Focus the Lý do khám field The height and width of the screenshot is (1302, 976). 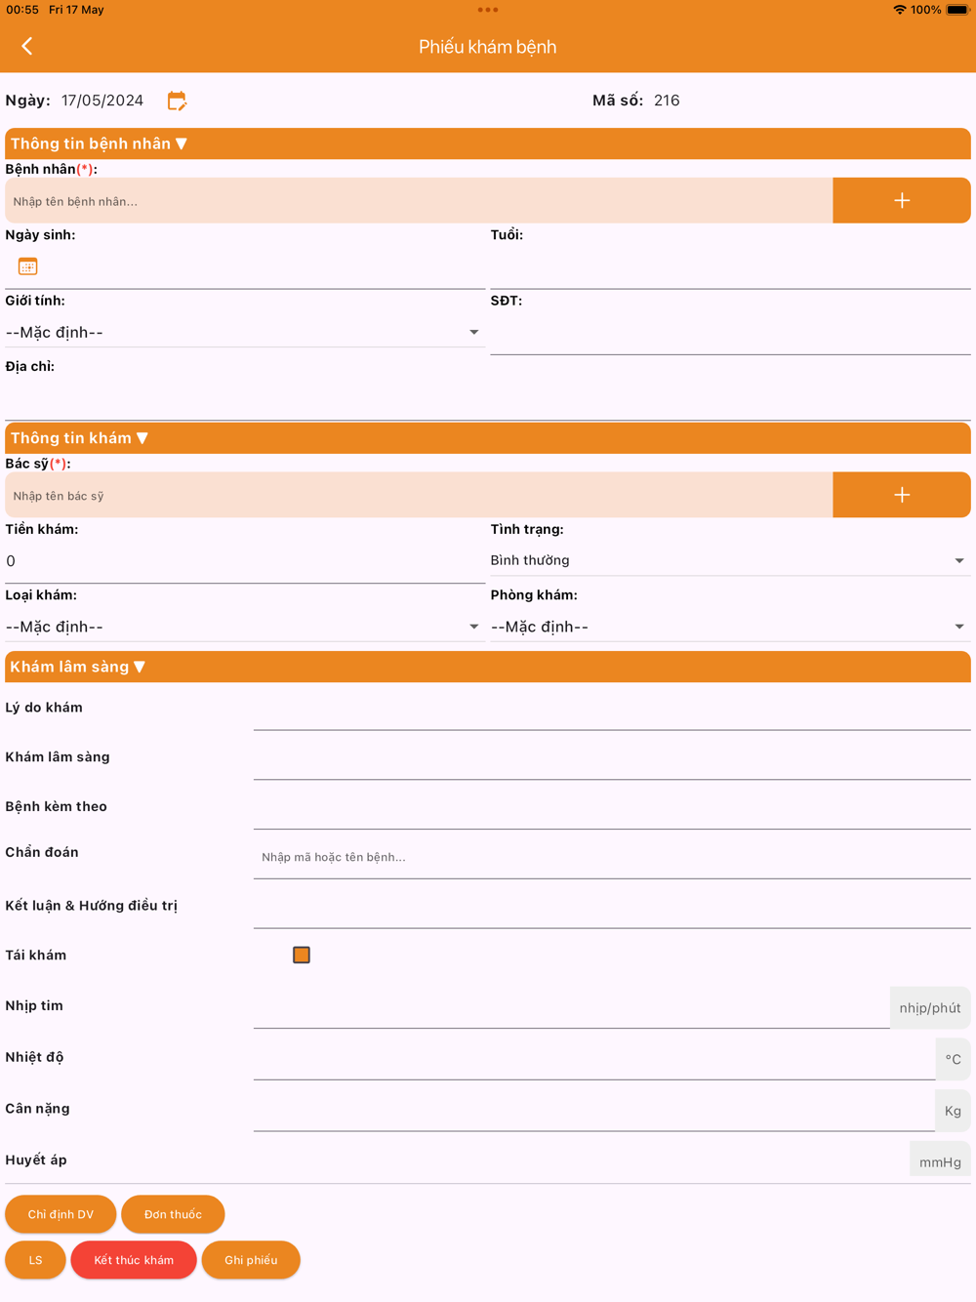click(612, 709)
